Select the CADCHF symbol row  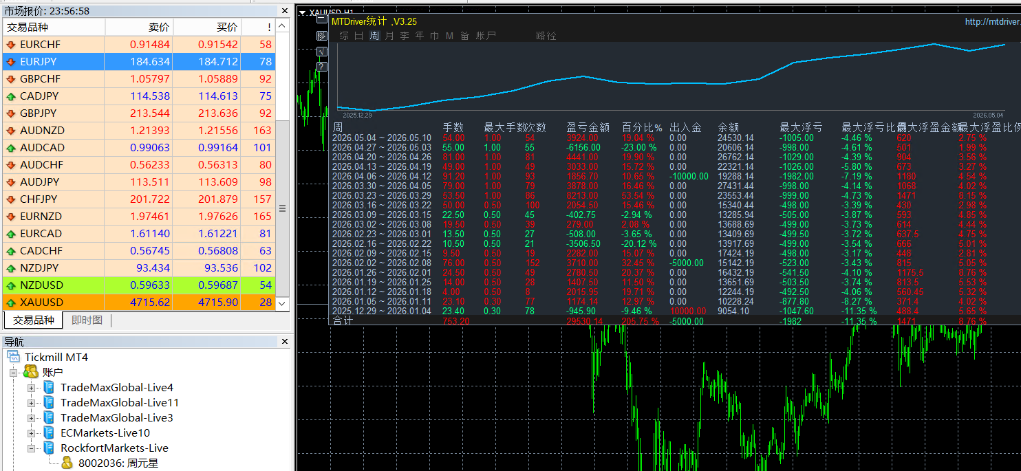coord(138,250)
